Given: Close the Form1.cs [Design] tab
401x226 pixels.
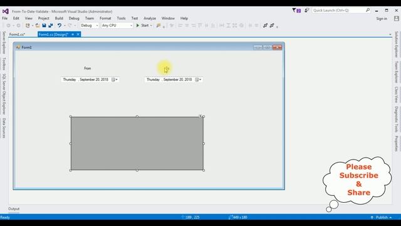Looking at the screenshot, I should pyautogui.click(x=78, y=35).
